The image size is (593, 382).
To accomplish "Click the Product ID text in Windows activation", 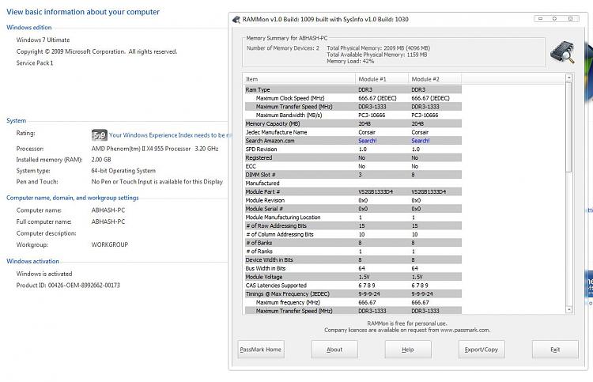I will 68,286.
